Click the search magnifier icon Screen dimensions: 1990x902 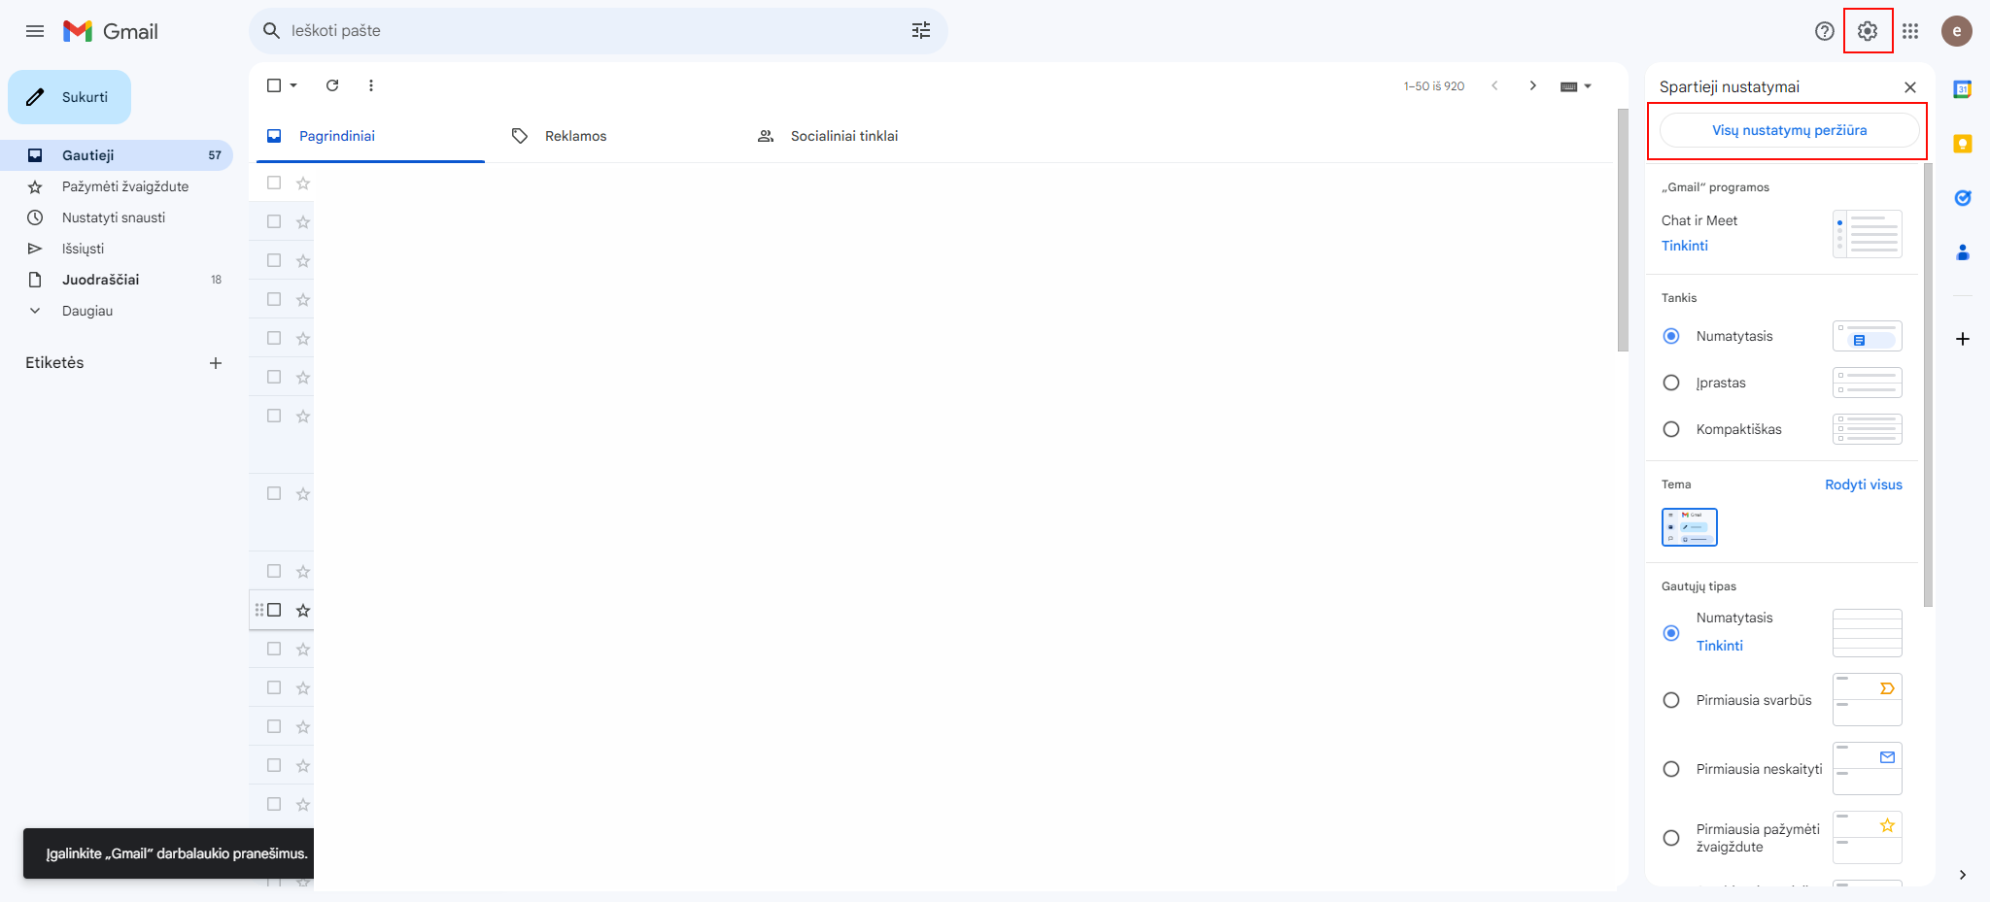(x=272, y=31)
